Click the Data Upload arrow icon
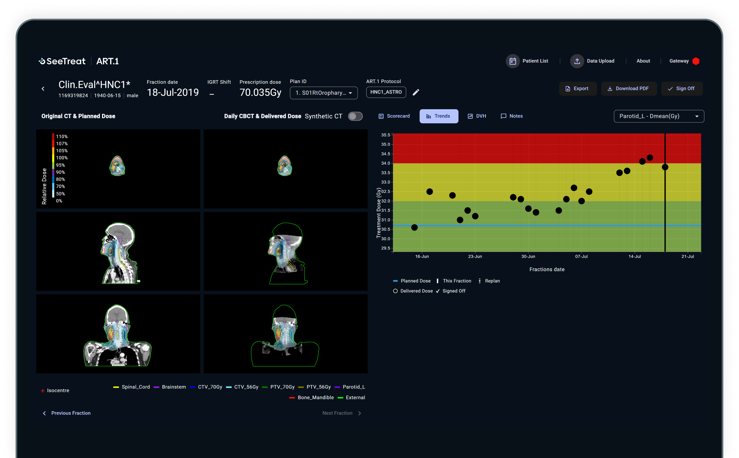 (577, 61)
